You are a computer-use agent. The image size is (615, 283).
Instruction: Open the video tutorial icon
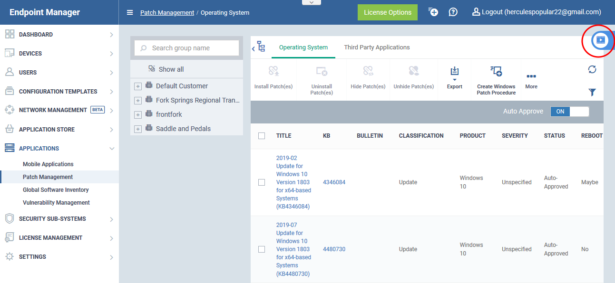coord(600,40)
